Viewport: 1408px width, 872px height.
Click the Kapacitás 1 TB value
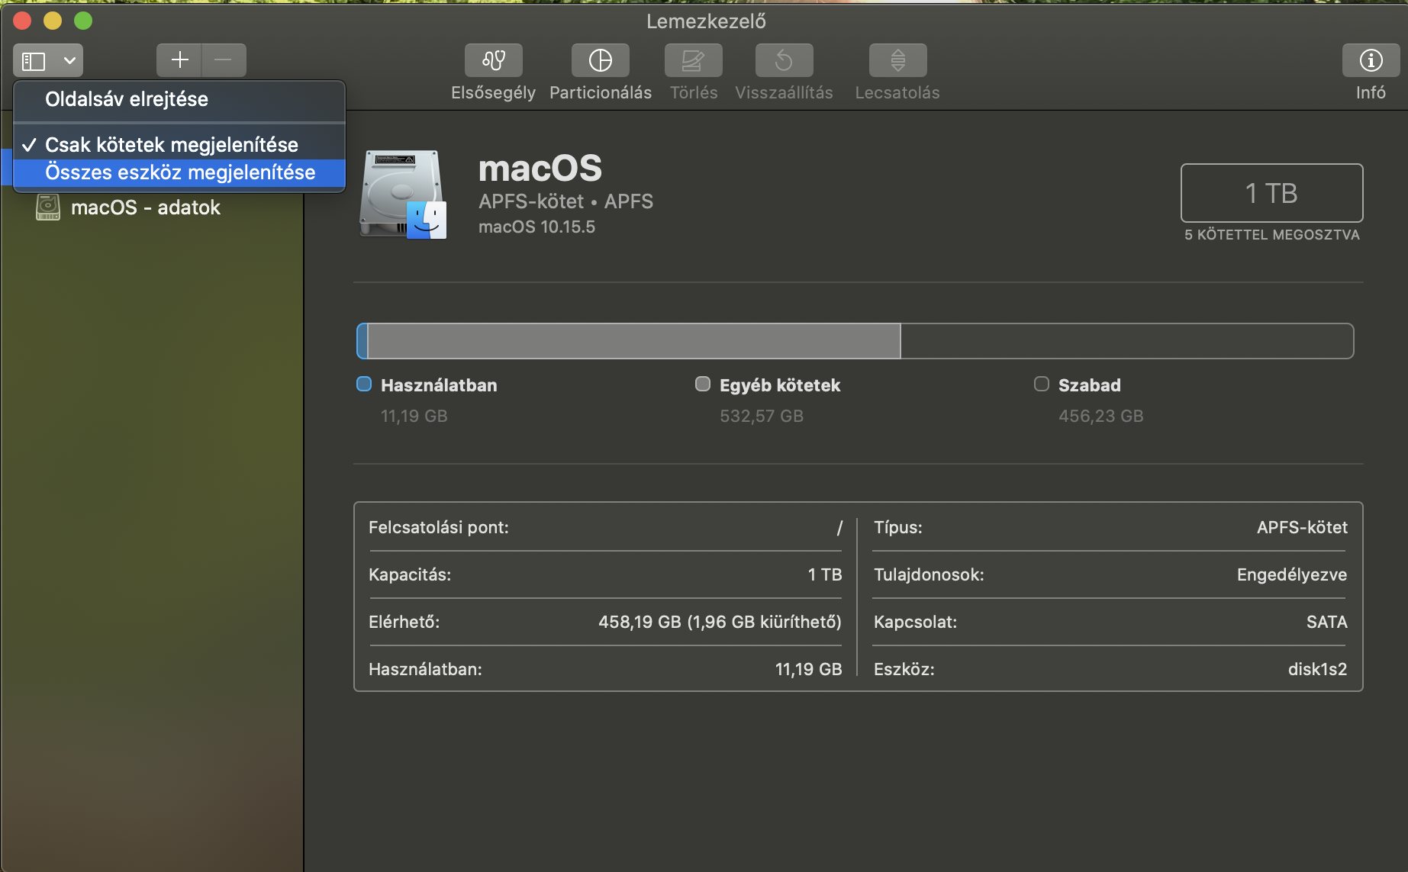[x=824, y=574]
